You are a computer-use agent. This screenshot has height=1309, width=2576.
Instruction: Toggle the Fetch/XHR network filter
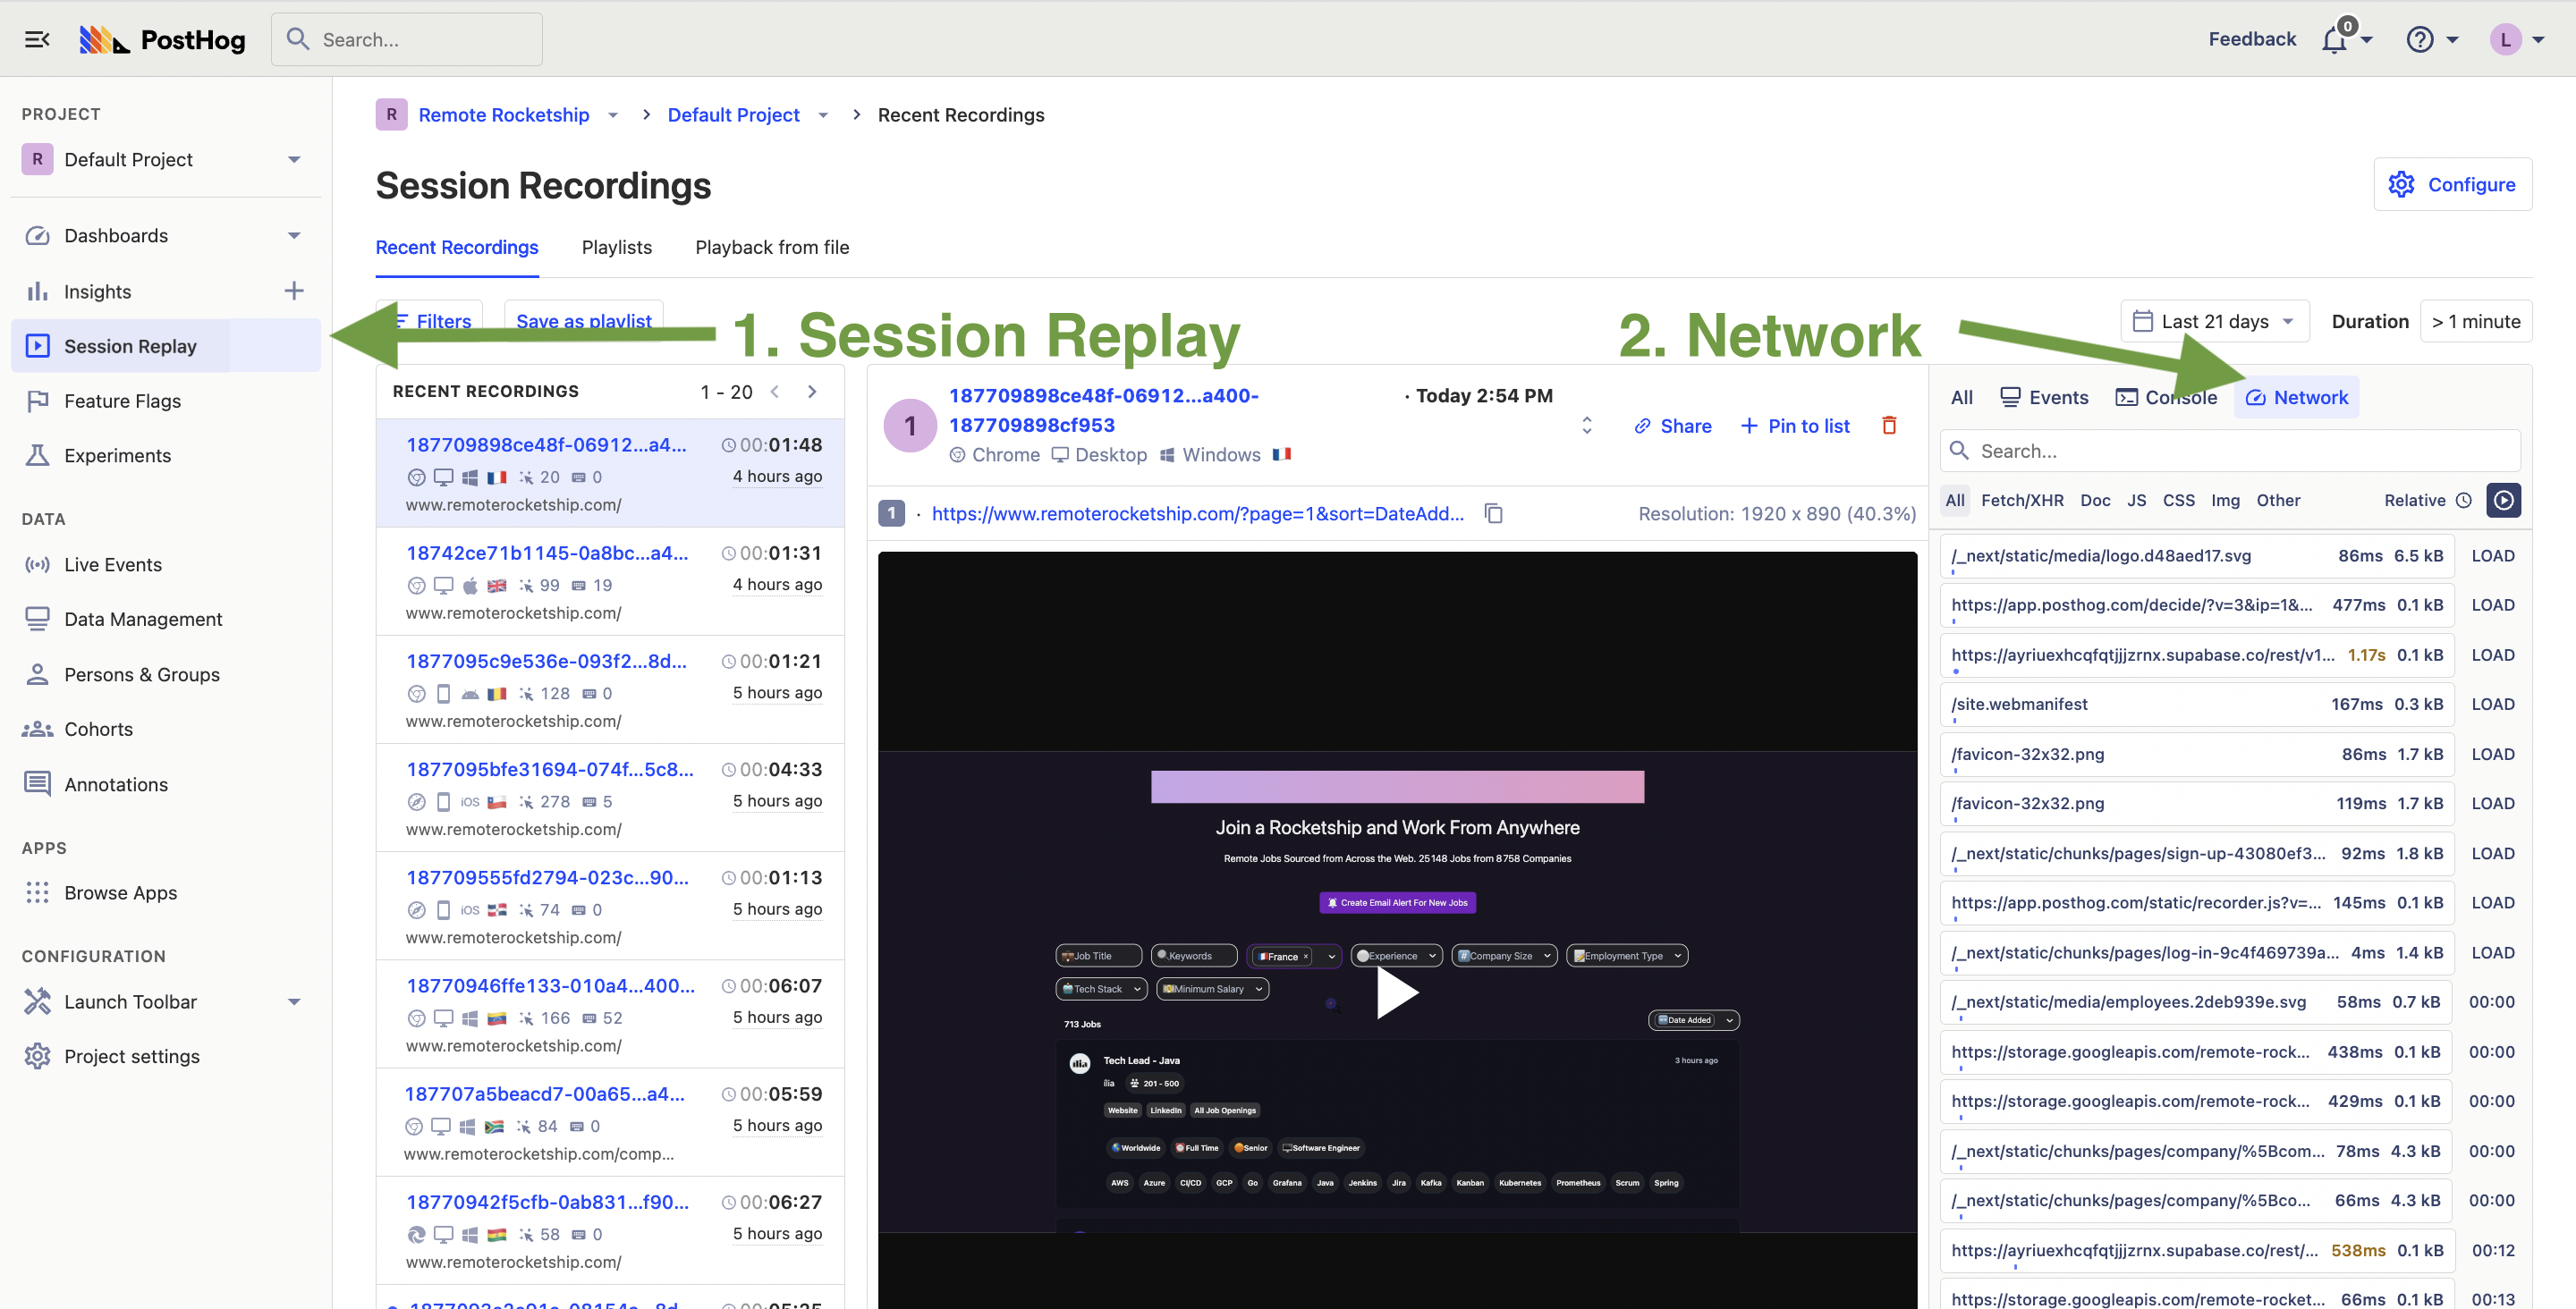tap(2022, 500)
